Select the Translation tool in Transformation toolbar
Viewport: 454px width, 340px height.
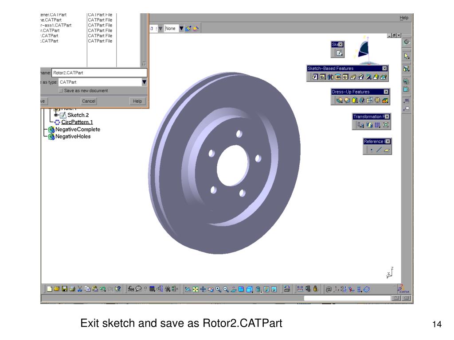(360, 125)
